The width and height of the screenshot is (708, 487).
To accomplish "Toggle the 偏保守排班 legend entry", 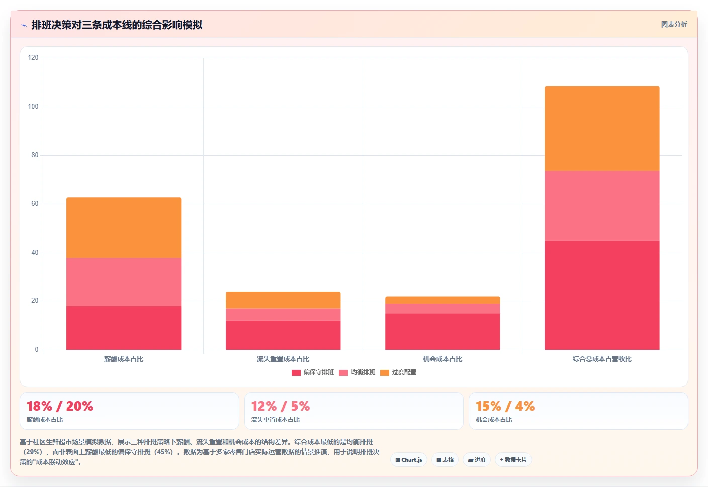I will (x=313, y=372).
